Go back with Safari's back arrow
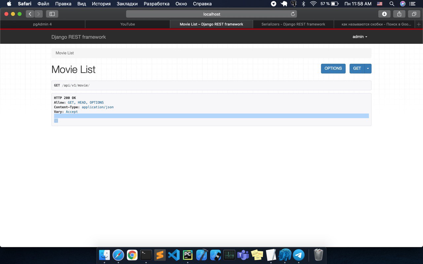Image resolution: width=423 pixels, height=264 pixels. click(x=30, y=14)
